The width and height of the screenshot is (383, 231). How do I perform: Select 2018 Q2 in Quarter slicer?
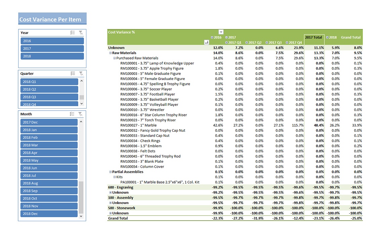click(49, 89)
